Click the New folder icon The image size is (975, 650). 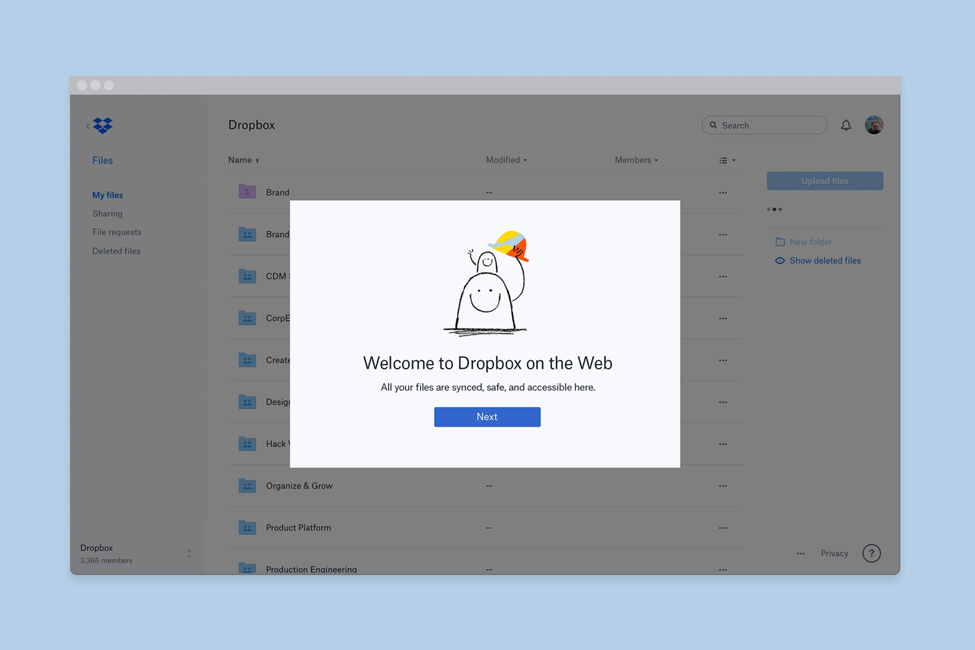pos(780,242)
